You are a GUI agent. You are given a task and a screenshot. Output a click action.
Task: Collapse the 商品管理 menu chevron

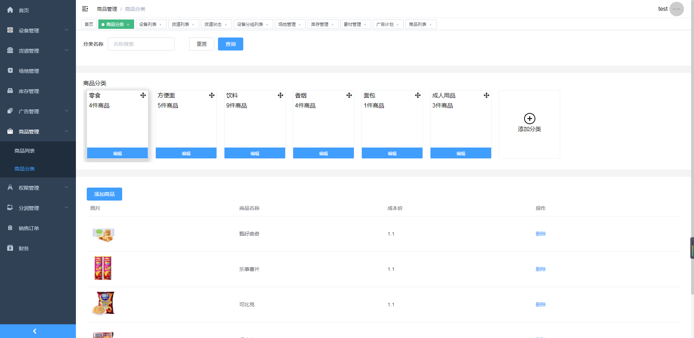(x=67, y=131)
